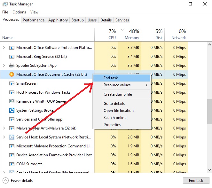The width and height of the screenshot is (212, 188).
Task: Open the Options menu
Action: 19,12
